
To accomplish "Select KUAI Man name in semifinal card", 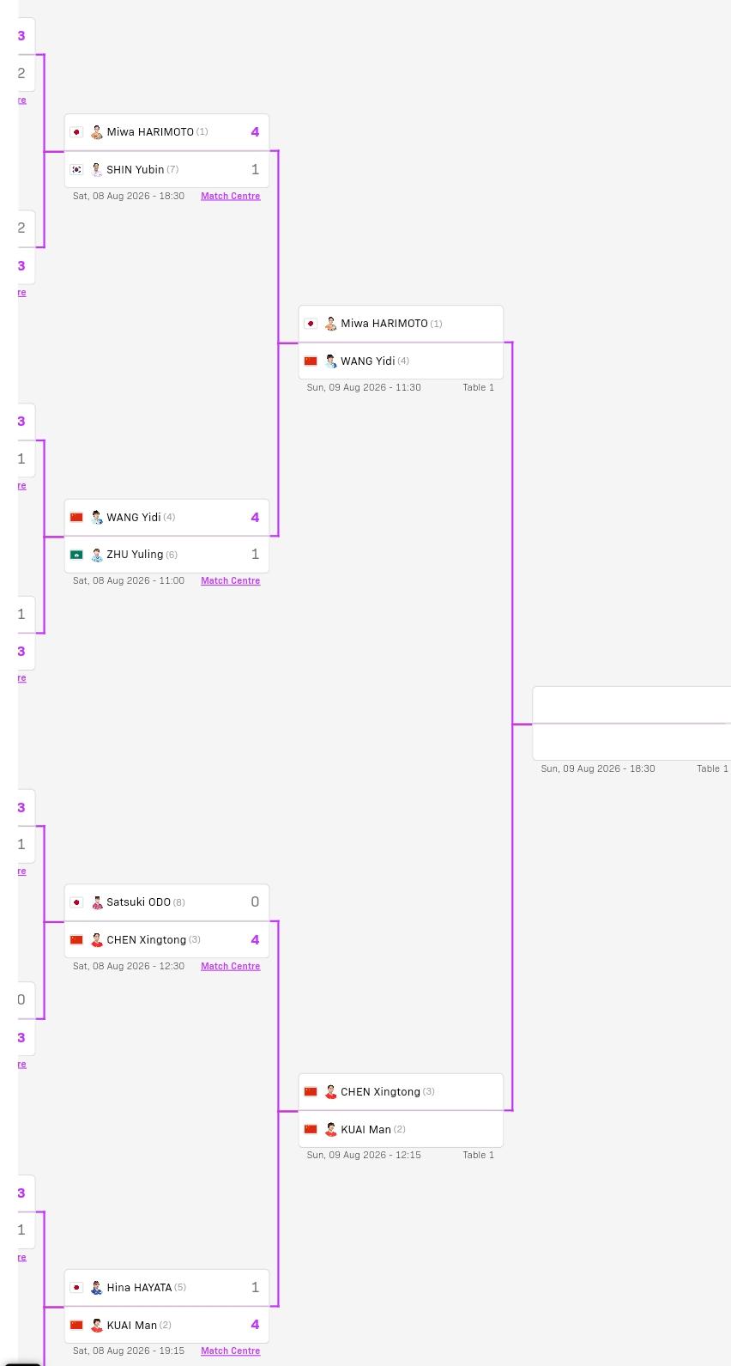I will 365,1130.
